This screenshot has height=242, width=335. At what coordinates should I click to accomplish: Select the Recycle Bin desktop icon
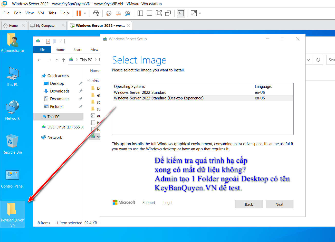[x=12, y=144]
